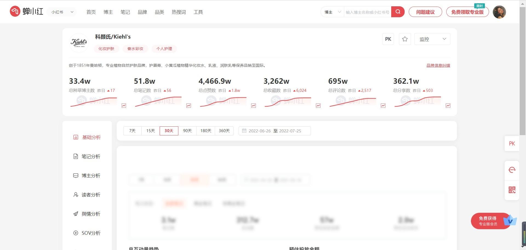
Task: Open 博主 in top navigation
Action: coord(108,12)
